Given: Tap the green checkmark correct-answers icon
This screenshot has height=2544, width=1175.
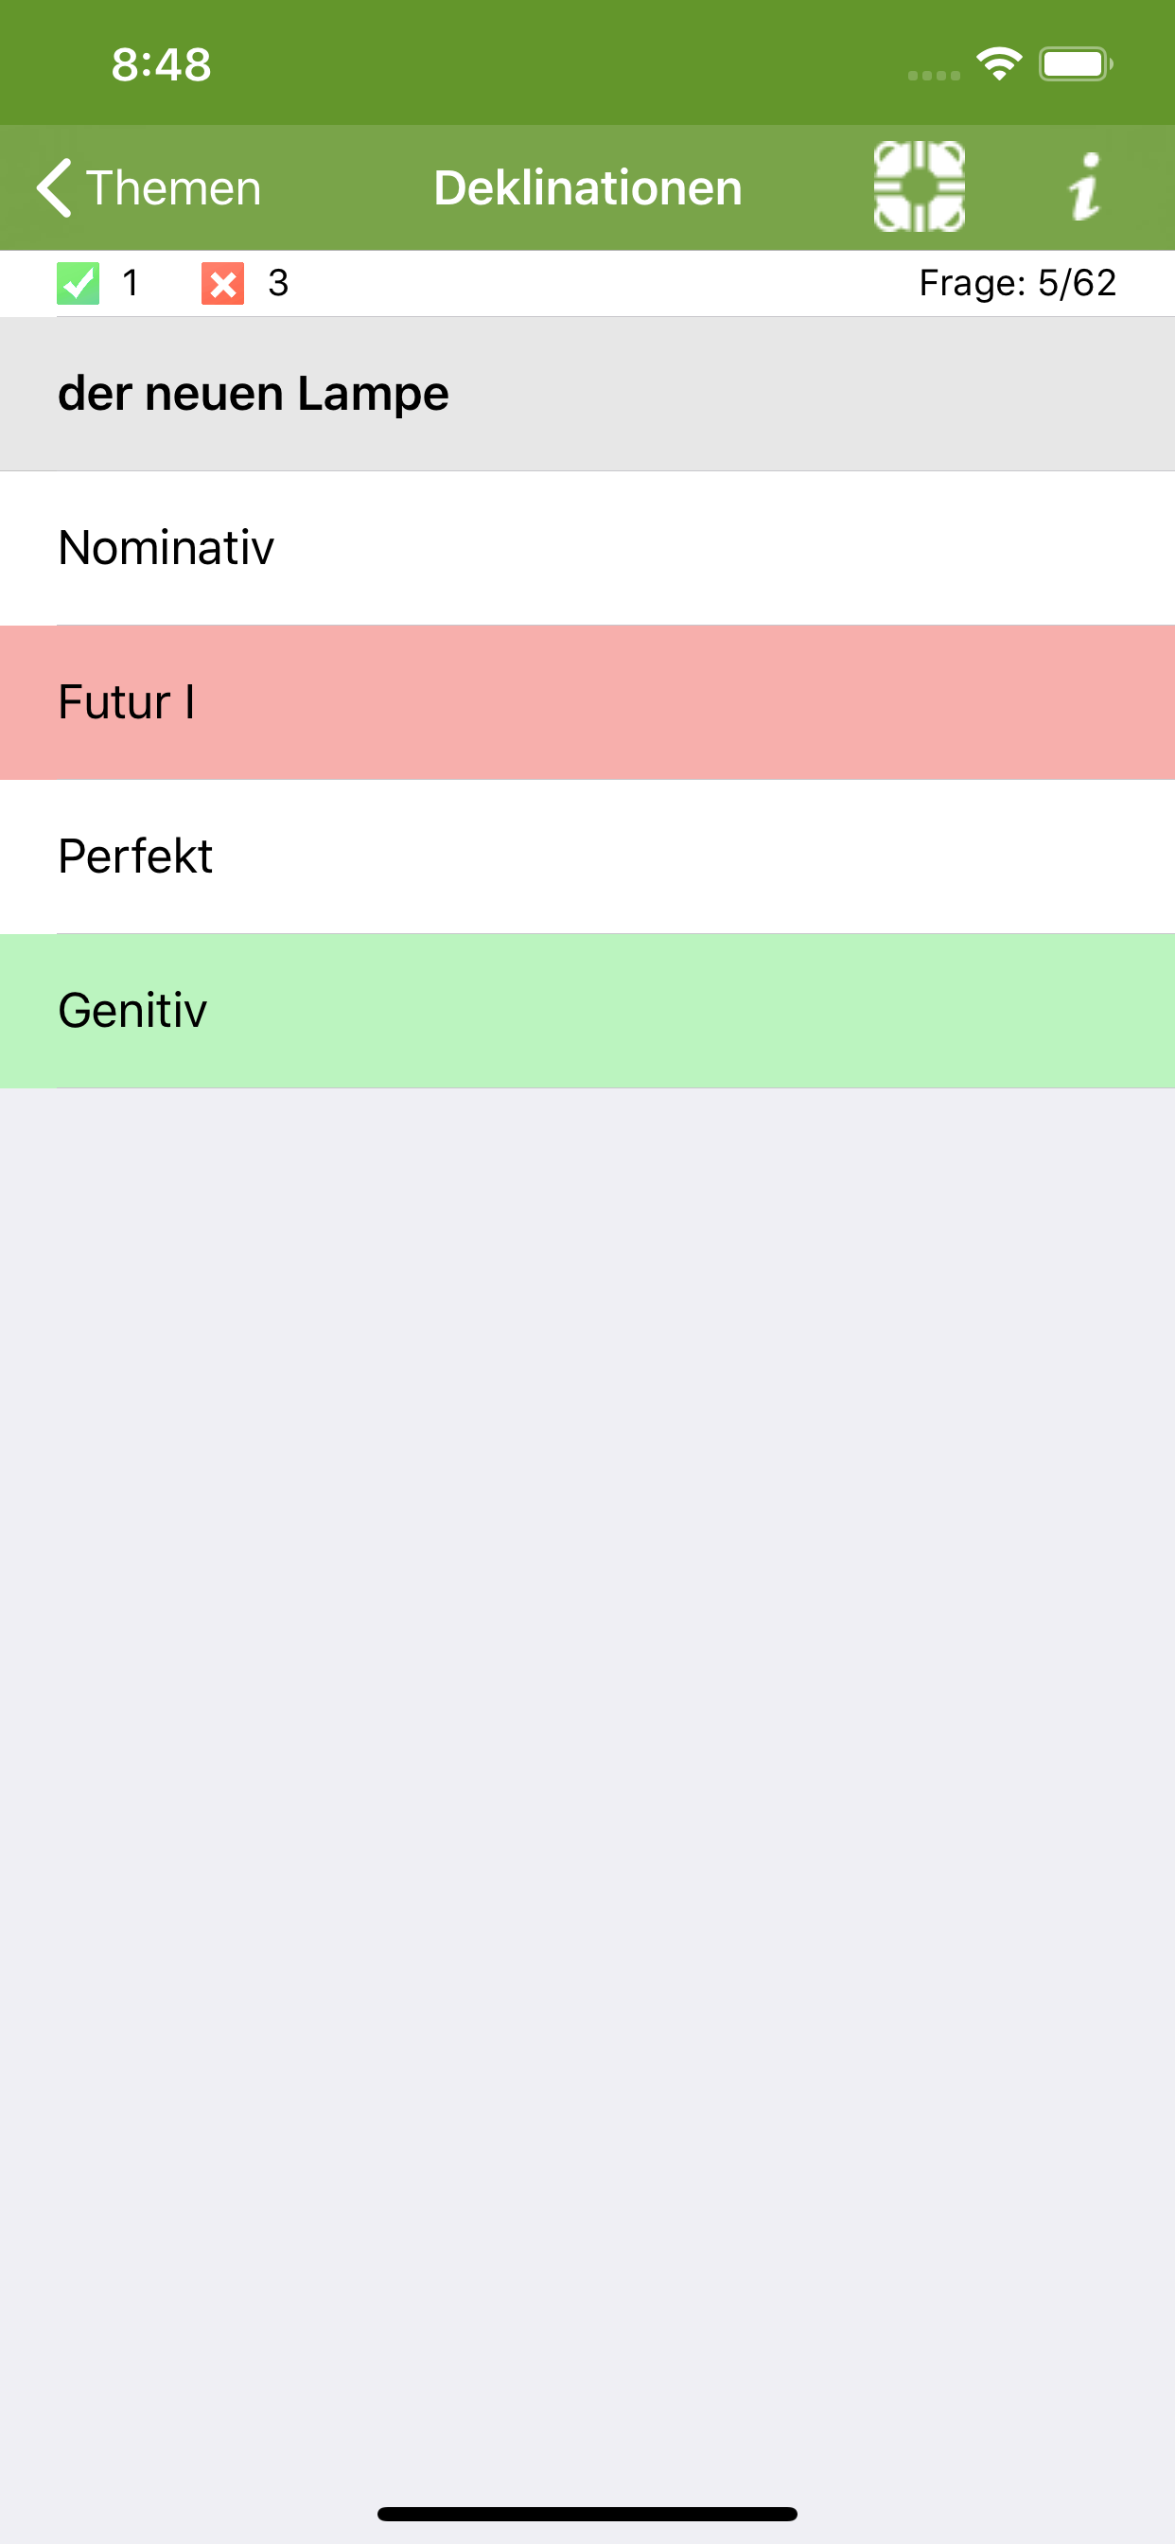Looking at the screenshot, I should (x=78, y=283).
